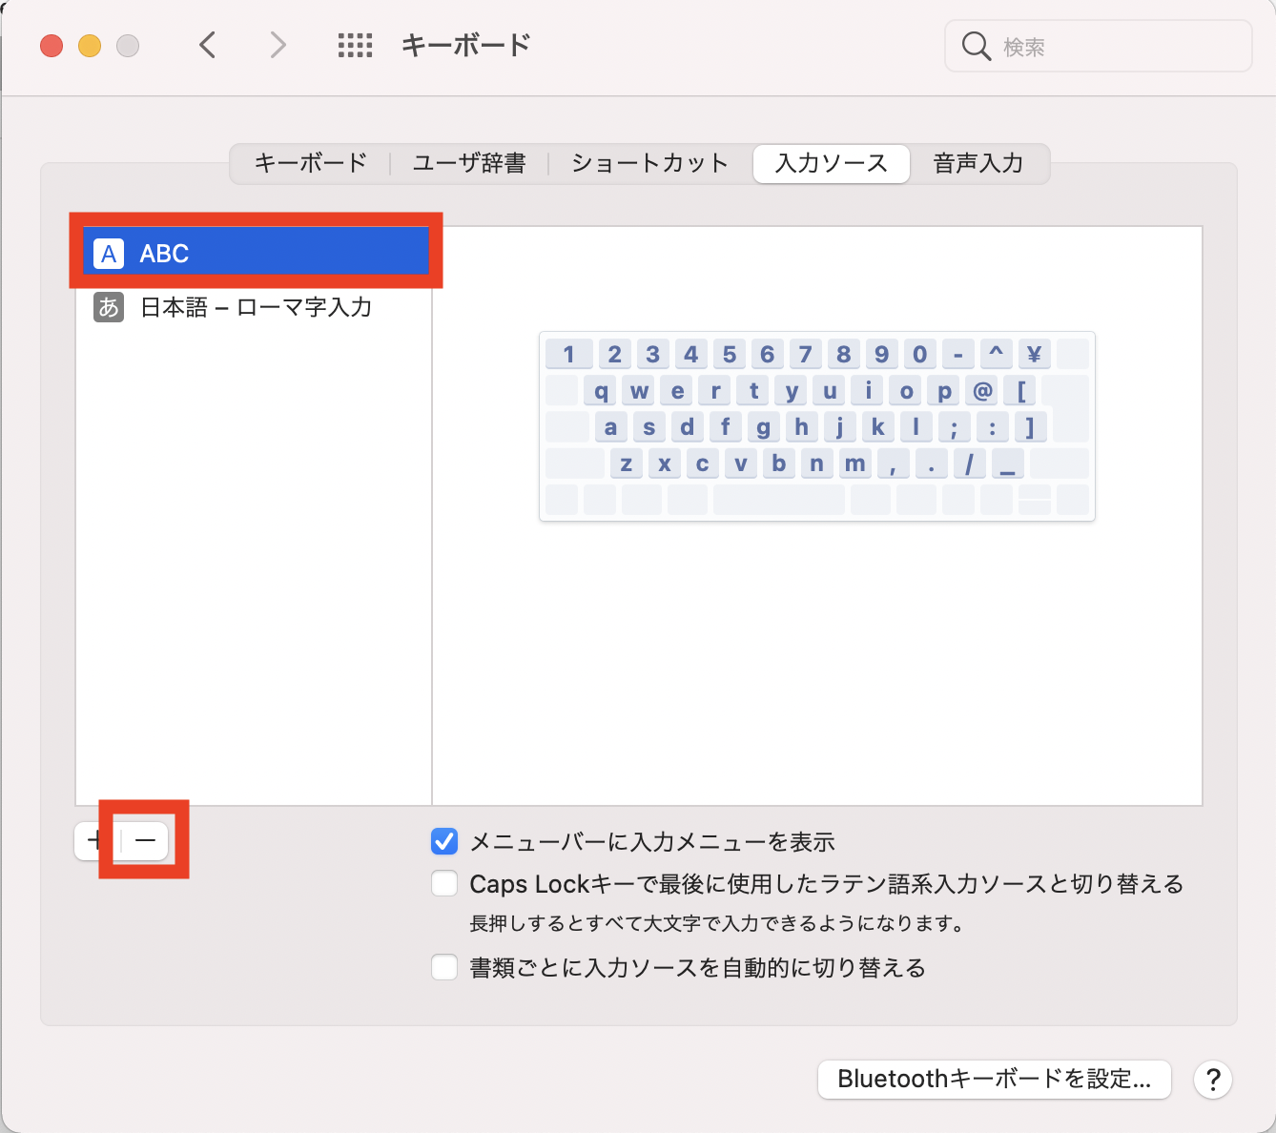Open the Show All preferences grid icon
The image size is (1276, 1133).
point(355,44)
